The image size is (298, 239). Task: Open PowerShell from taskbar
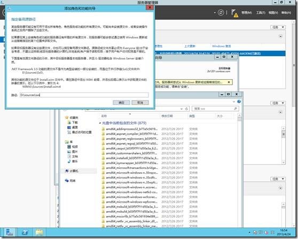[x=25, y=233]
